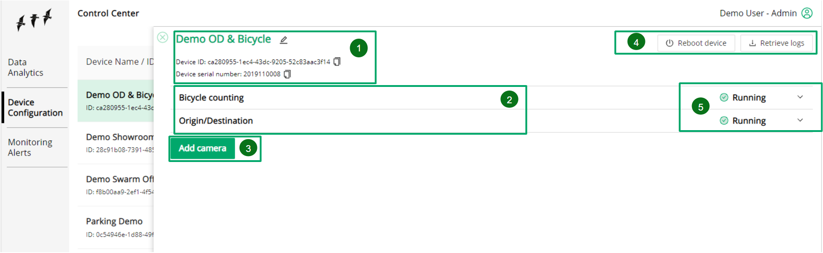Copy the Device ID to clipboard

click(337, 61)
